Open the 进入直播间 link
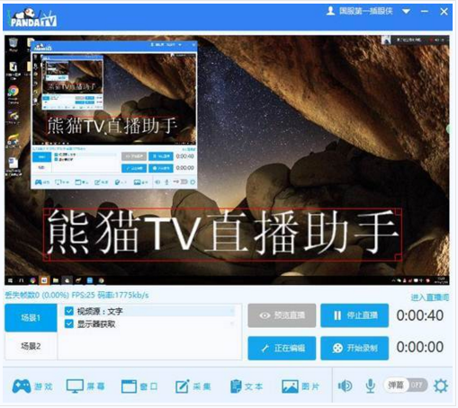The height and width of the screenshot is (408, 458). tap(430, 297)
